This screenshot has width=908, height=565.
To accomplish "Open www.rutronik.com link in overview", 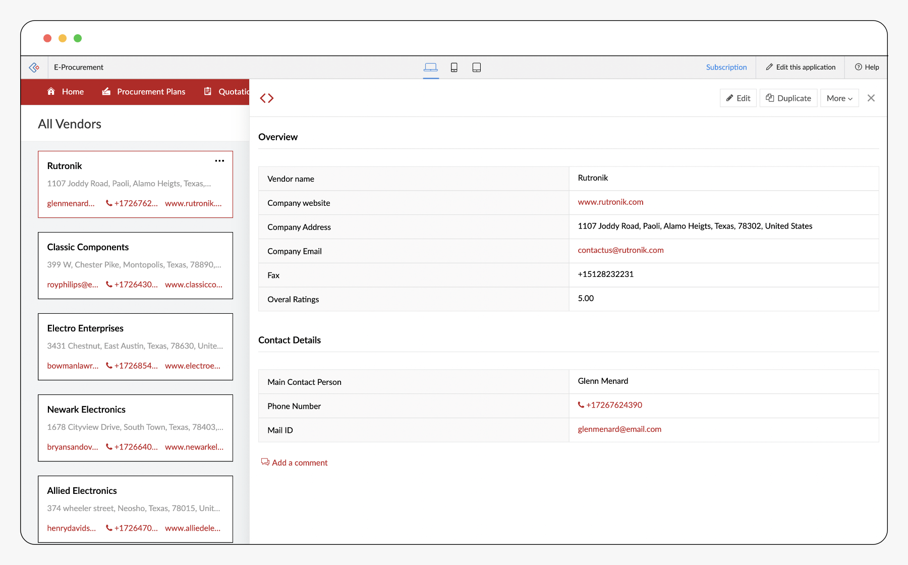I will click(610, 202).
